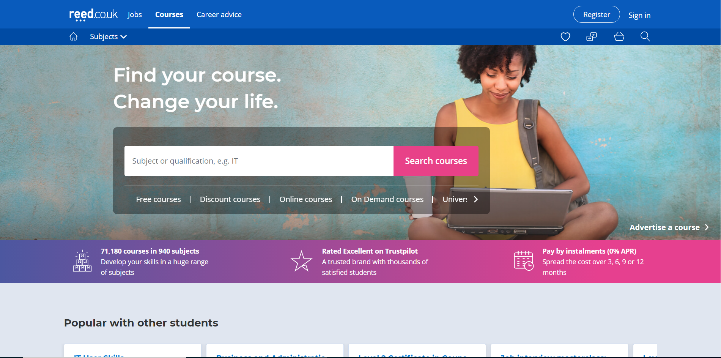
Task: Open the Jobs tab
Action: [x=135, y=14]
